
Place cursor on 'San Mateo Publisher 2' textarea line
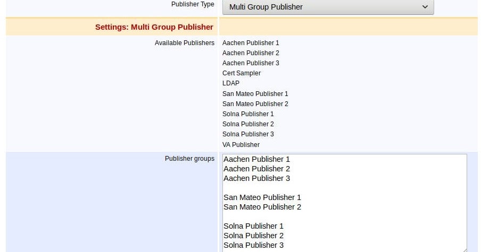262,207
